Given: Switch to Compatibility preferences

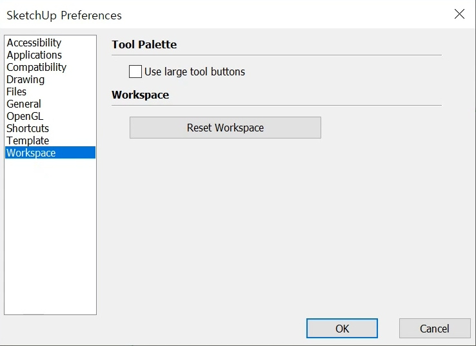Looking at the screenshot, I should click(x=50, y=67).
